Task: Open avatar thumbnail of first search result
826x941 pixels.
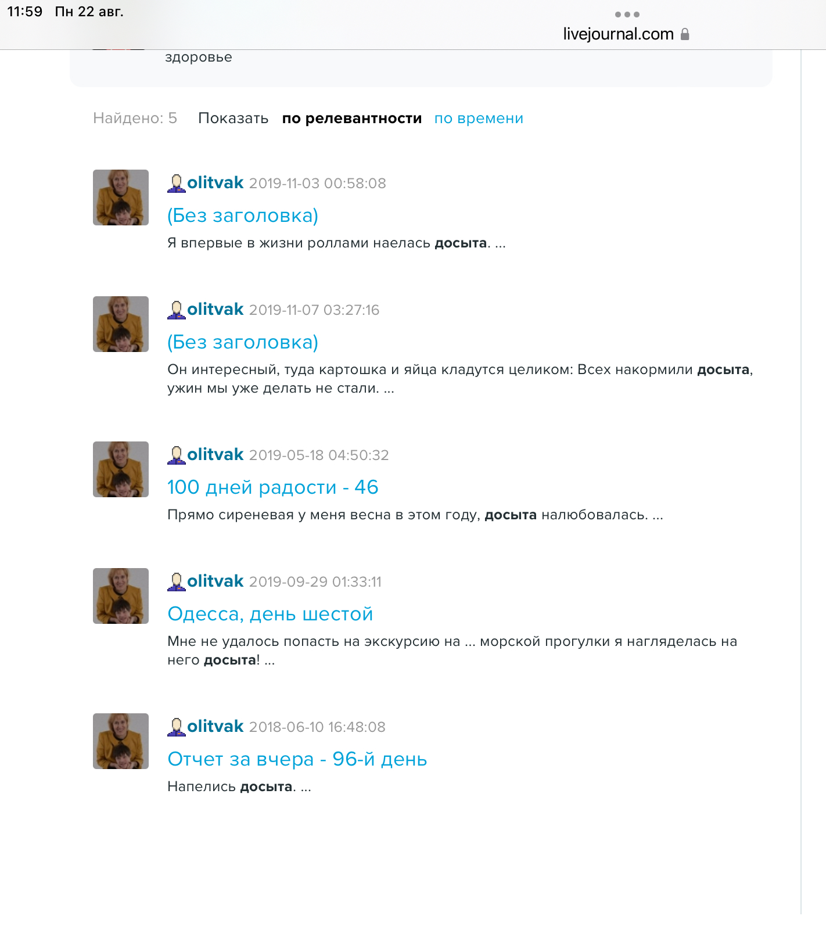Action: pyautogui.click(x=121, y=197)
